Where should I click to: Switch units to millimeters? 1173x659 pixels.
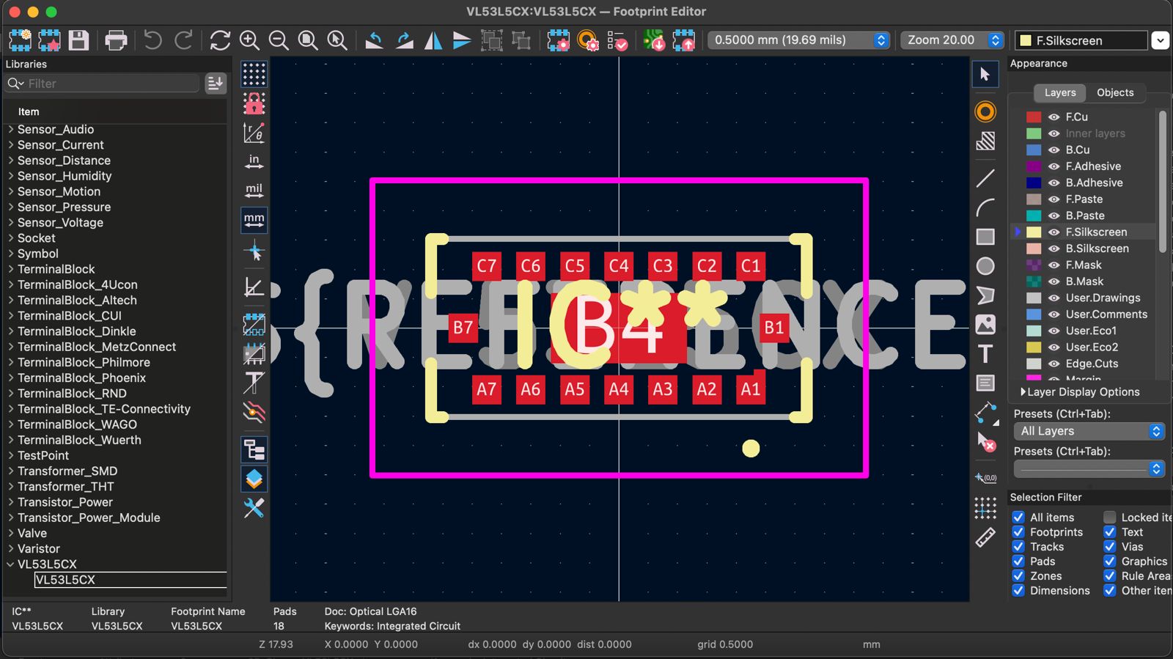254,219
